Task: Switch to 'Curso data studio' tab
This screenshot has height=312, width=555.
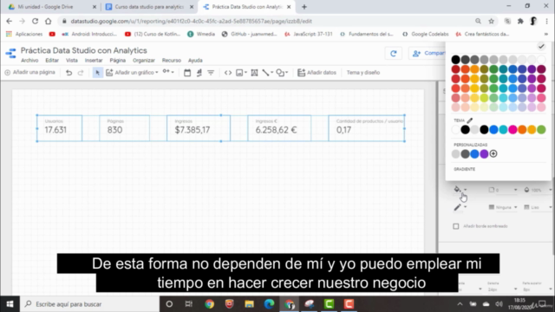Action: (149, 7)
